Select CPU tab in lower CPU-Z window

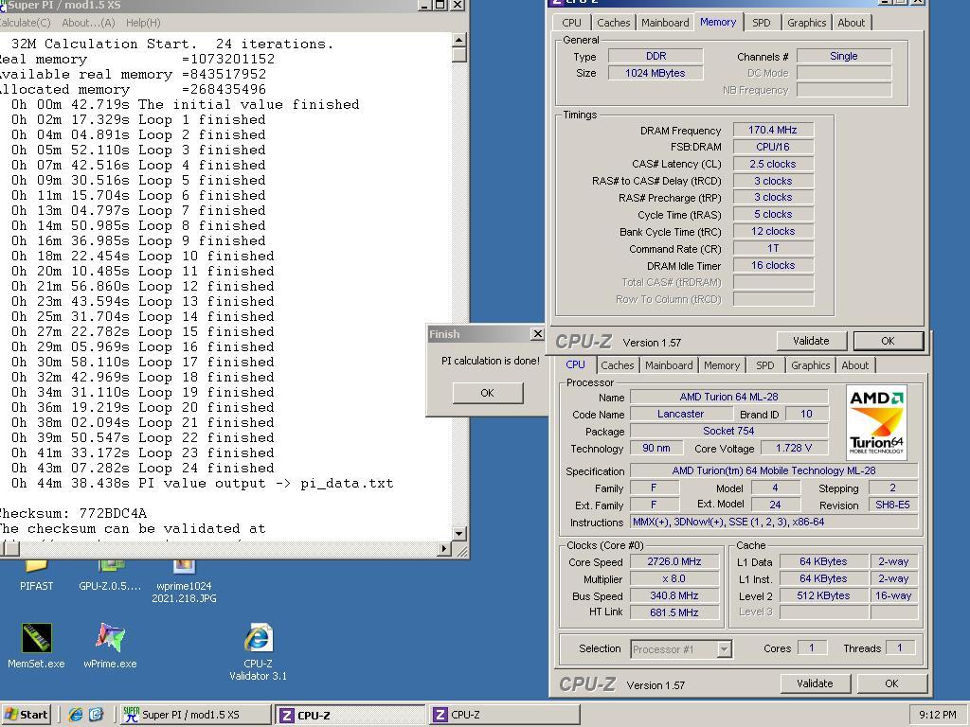point(575,364)
